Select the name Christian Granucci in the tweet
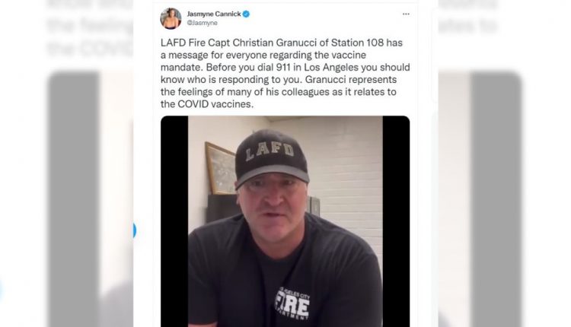This screenshot has height=327, width=571. tap(275, 43)
